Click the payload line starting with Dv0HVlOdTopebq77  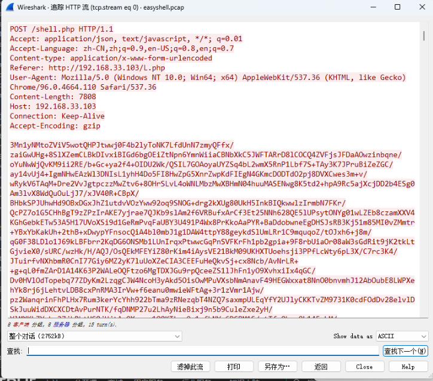(x=212, y=280)
